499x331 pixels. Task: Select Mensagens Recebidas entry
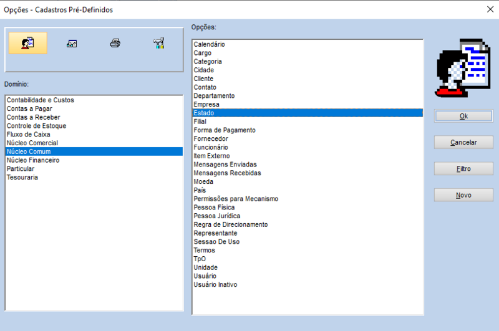point(227,173)
